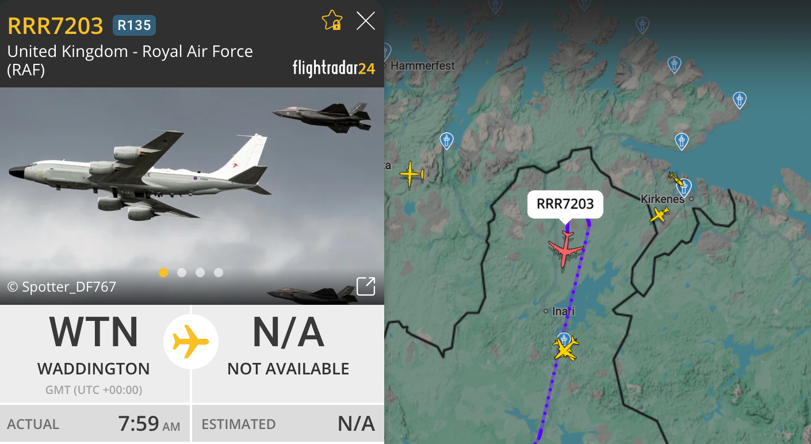The image size is (811, 444).
Task: Click the yellow aircraft south of Inari
Action: (565, 349)
